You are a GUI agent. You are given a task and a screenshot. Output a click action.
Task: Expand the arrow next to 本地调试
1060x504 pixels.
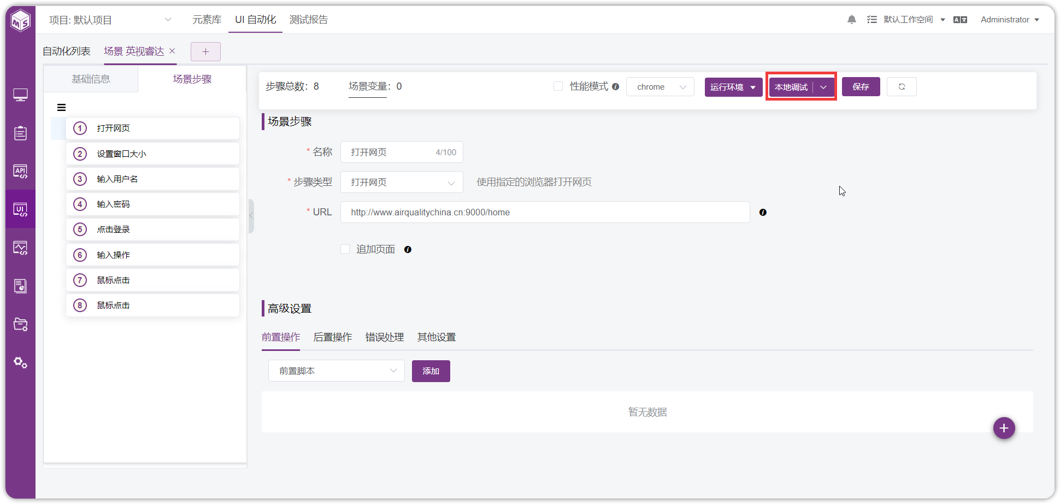point(823,87)
